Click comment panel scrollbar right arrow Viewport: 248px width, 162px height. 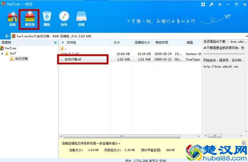point(241,136)
